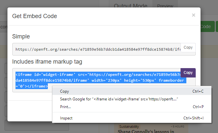Click the background text field left of dialog
The width and height of the screenshot is (218, 133).
click(x=4, y=27)
